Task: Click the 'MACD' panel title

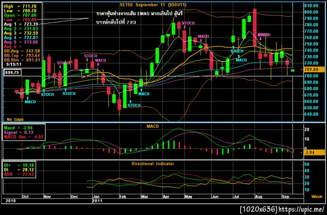Action: [153, 126]
